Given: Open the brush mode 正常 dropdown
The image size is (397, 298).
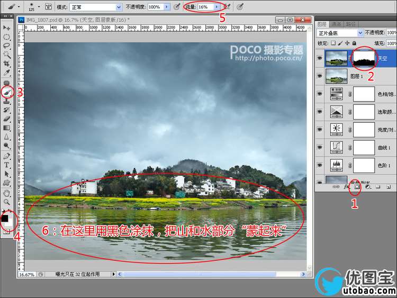Looking at the screenshot, I should [x=96, y=7].
